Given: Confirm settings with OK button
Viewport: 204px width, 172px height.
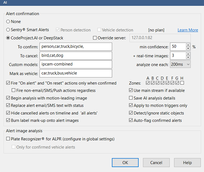Looking at the screenshot, I should click(x=125, y=162).
